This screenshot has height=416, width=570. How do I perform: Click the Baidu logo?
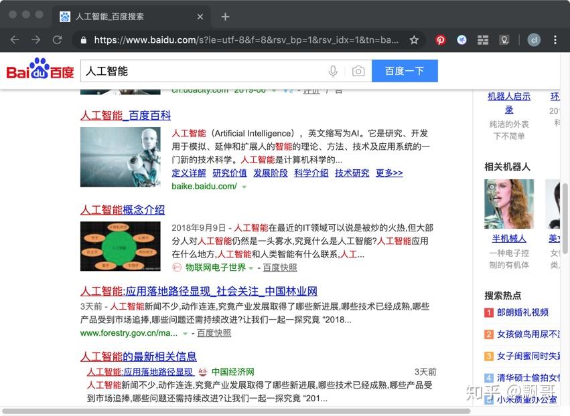[x=40, y=69]
